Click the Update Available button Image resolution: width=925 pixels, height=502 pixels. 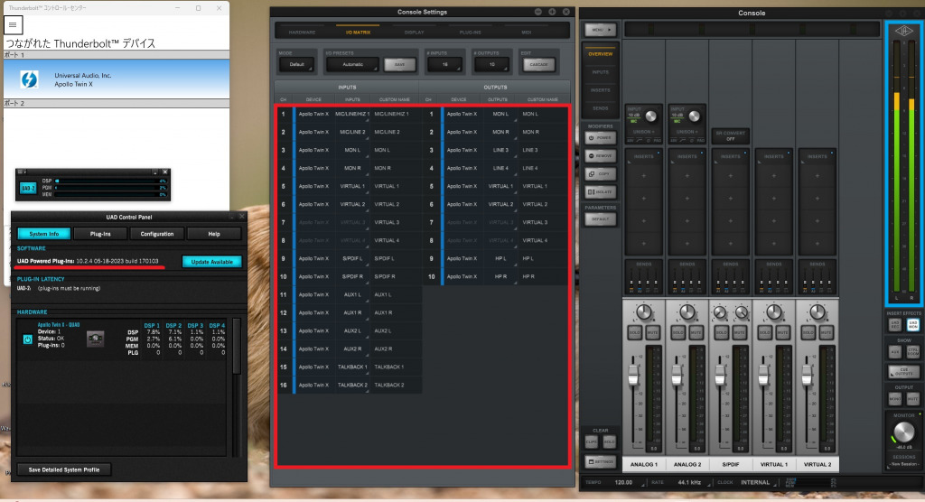pos(212,262)
